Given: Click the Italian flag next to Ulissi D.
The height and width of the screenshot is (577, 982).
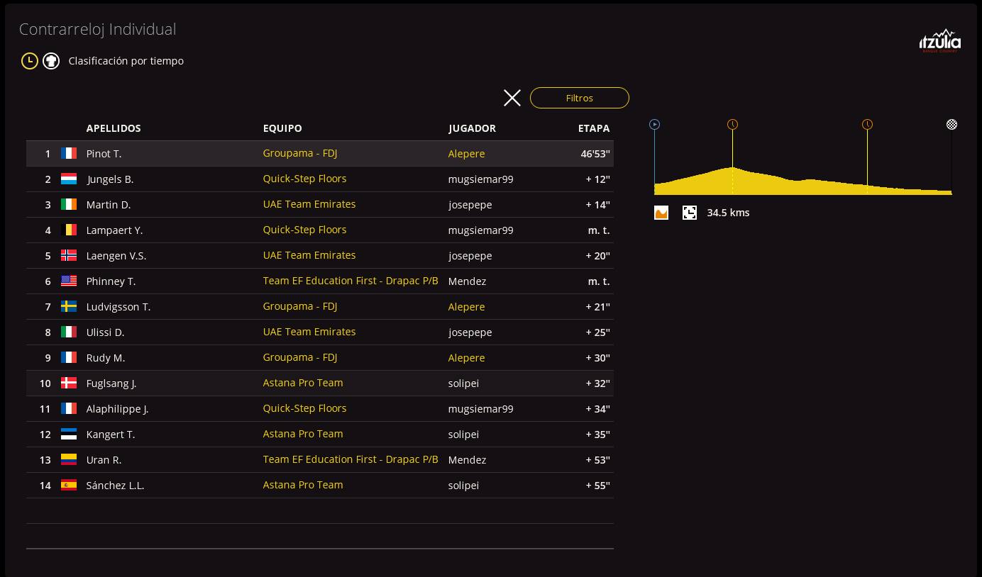Looking at the screenshot, I should [x=69, y=332].
